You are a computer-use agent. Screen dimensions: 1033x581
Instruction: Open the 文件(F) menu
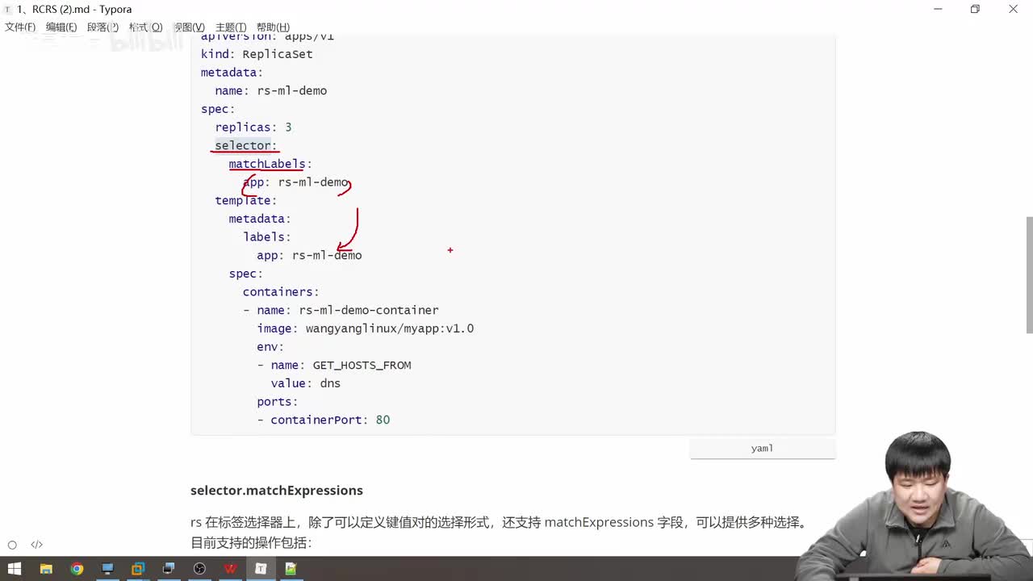[x=20, y=27]
